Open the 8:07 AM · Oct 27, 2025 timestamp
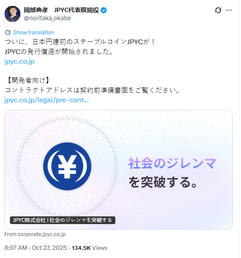Image resolution: width=241 pixels, height=258 pixels. click(35, 248)
